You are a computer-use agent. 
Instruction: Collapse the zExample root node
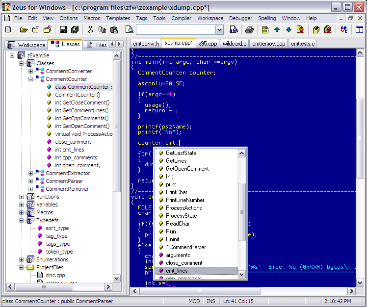(12, 55)
